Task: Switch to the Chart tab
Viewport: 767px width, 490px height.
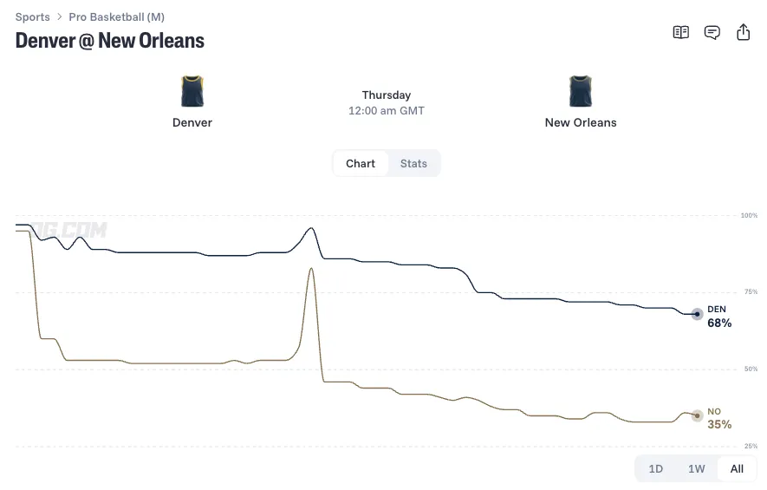Action: tap(361, 164)
